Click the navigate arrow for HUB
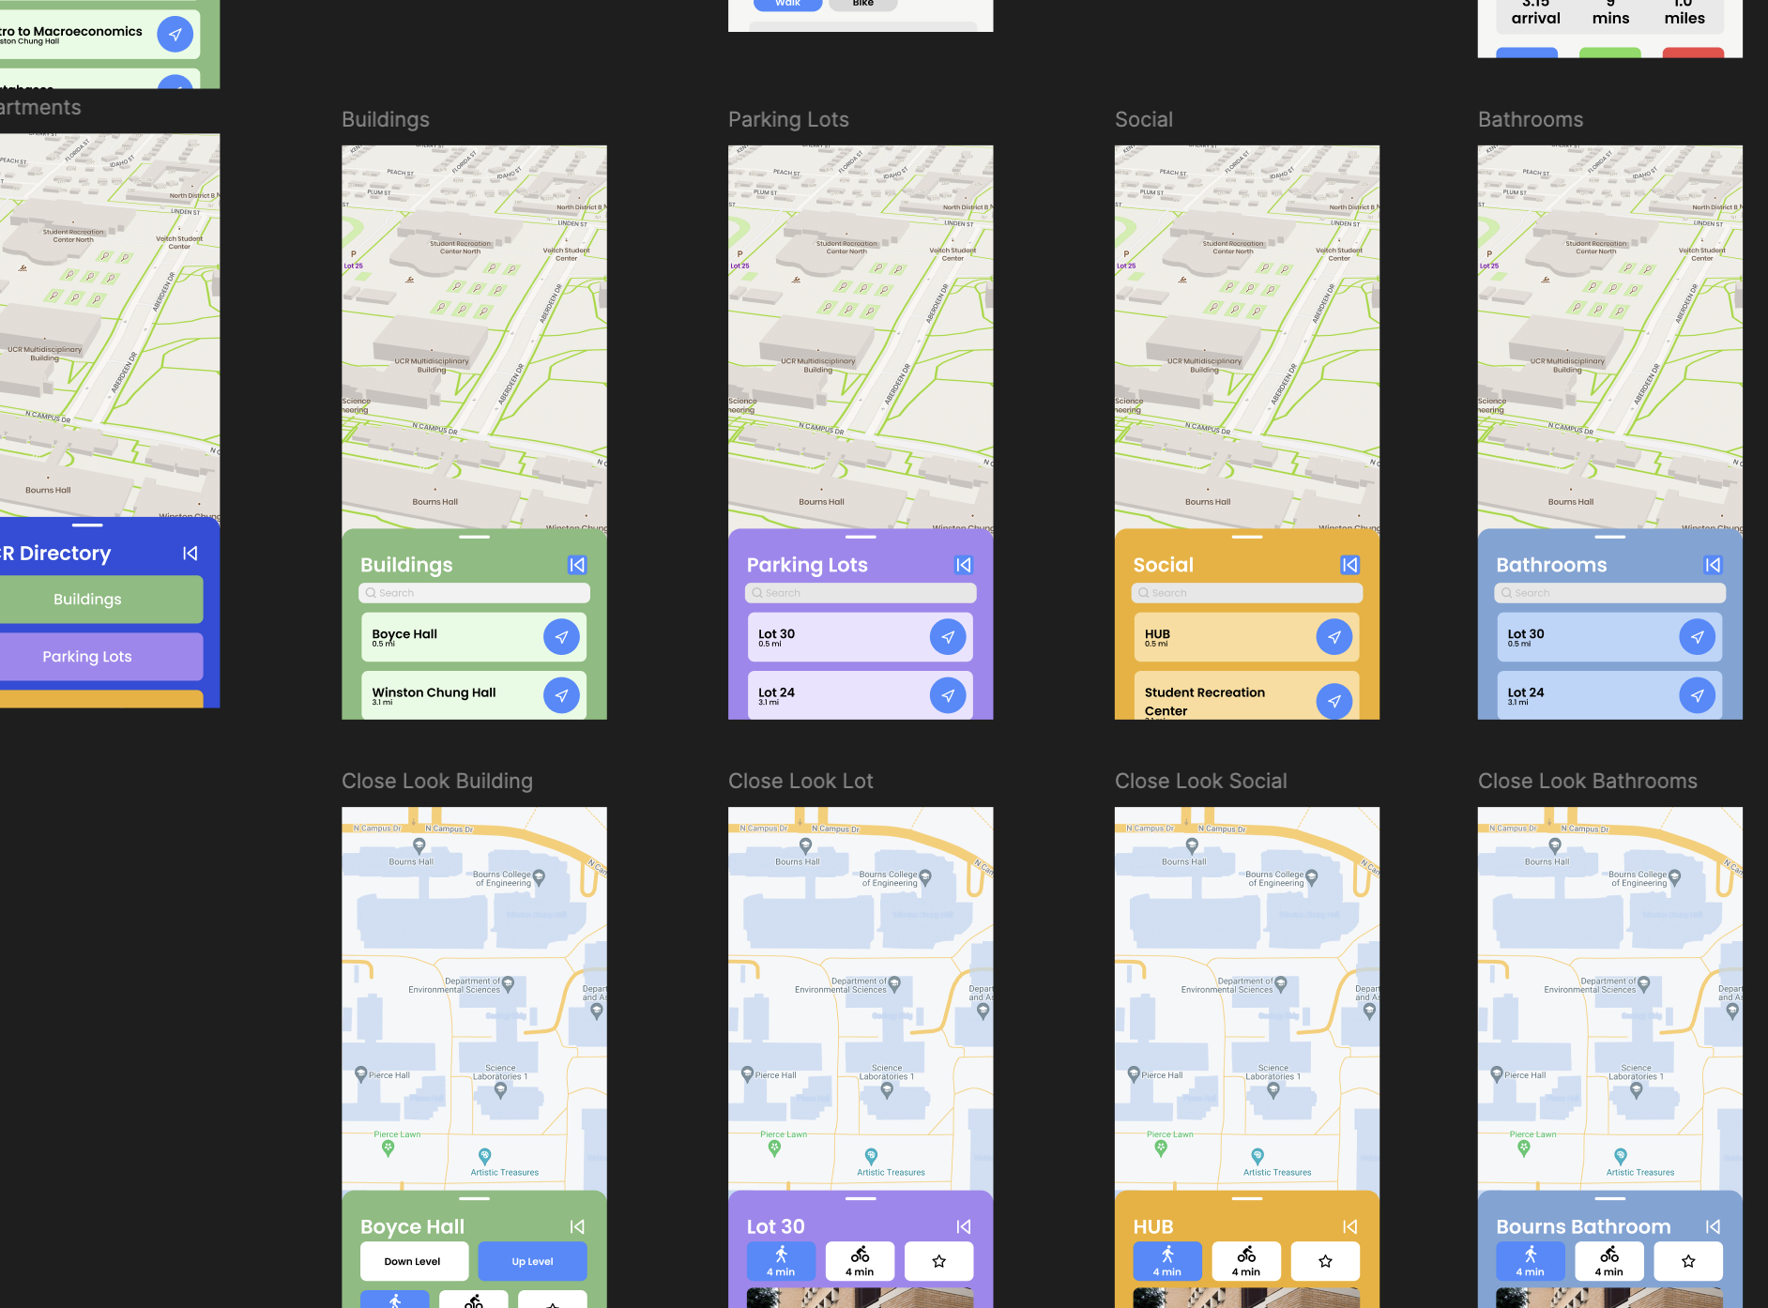 point(1334,637)
